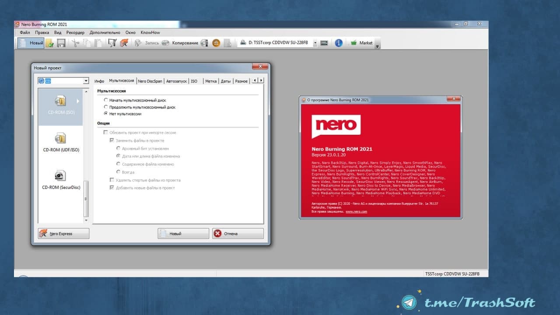560x315 pixels.
Task: Open the Правка menu
Action: pyautogui.click(x=42, y=32)
